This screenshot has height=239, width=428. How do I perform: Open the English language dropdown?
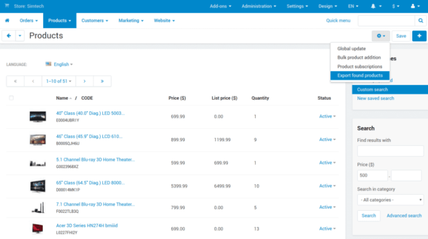[59, 64]
